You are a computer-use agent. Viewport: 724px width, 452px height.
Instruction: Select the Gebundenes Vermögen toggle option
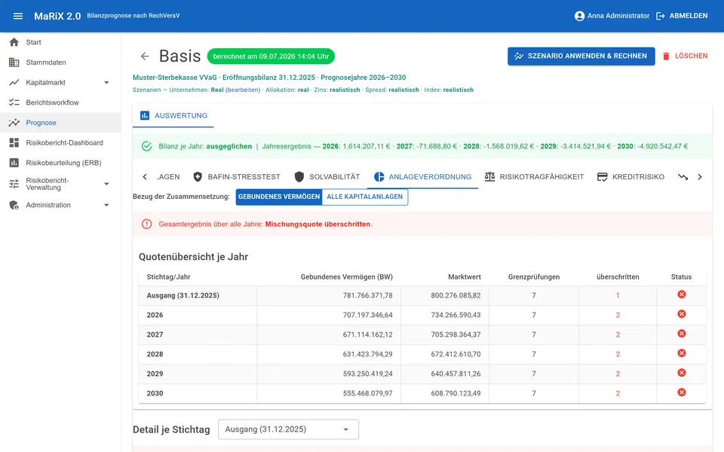point(279,197)
